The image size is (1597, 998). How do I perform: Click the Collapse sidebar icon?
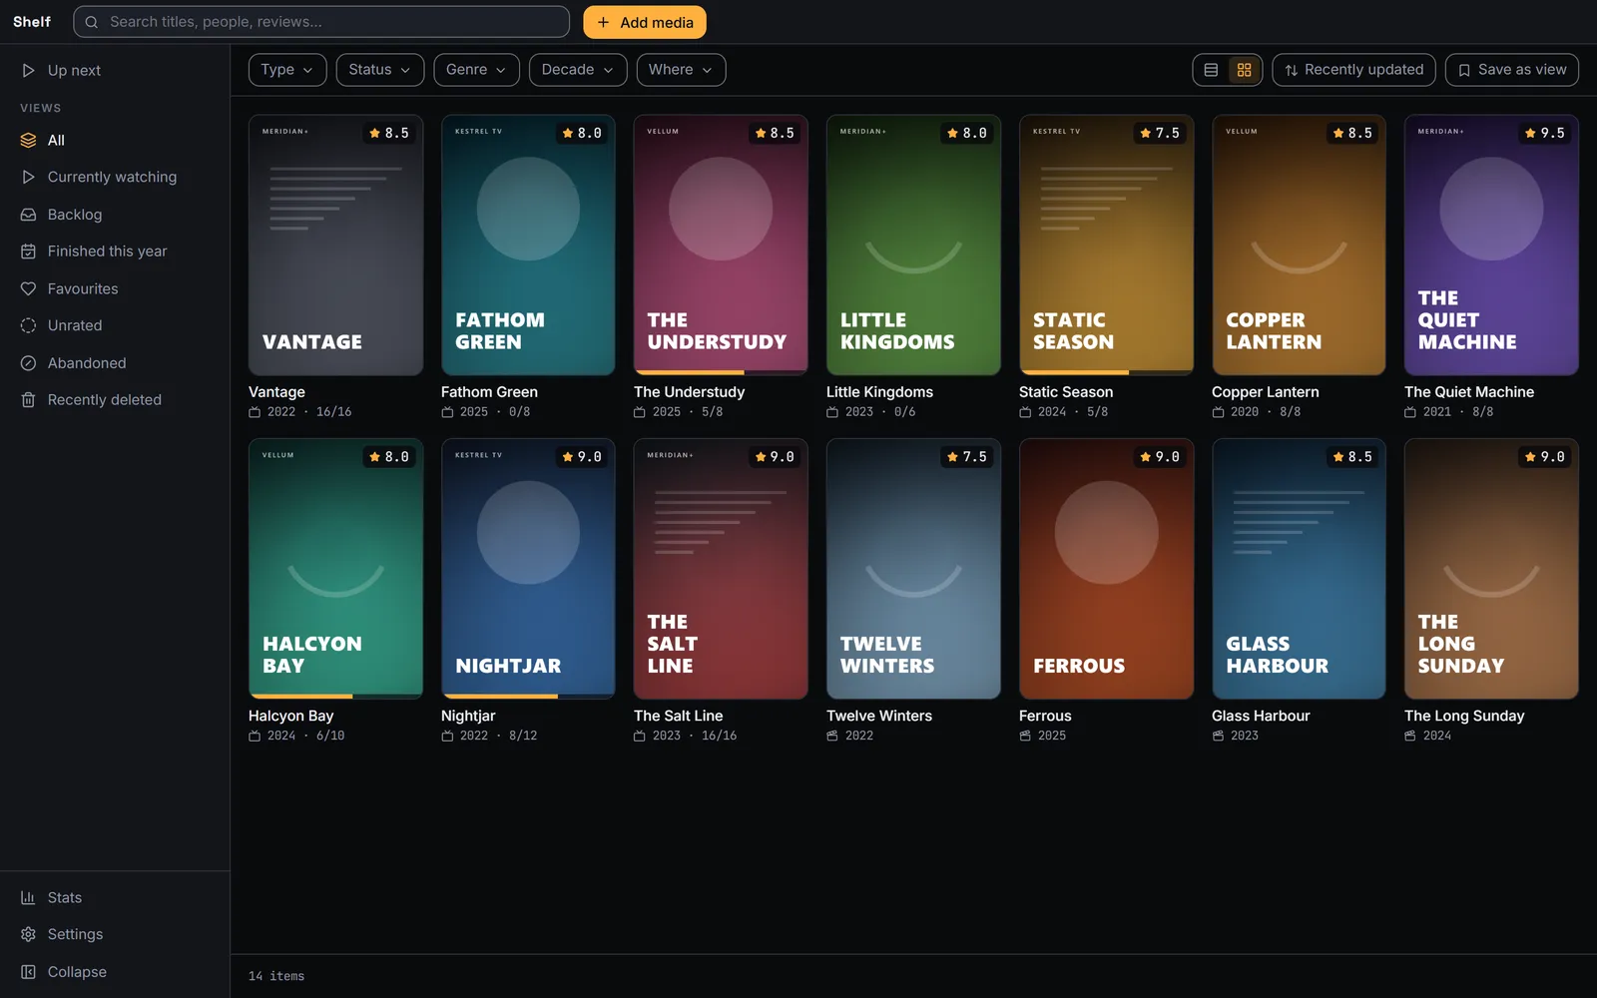click(x=28, y=972)
